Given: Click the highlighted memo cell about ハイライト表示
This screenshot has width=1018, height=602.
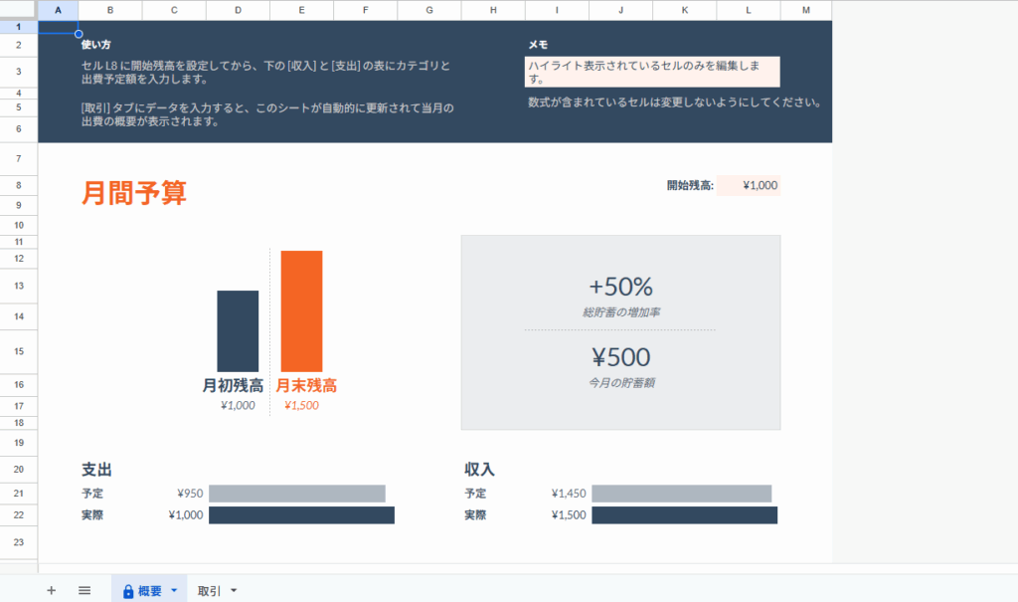Looking at the screenshot, I should 652,72.
